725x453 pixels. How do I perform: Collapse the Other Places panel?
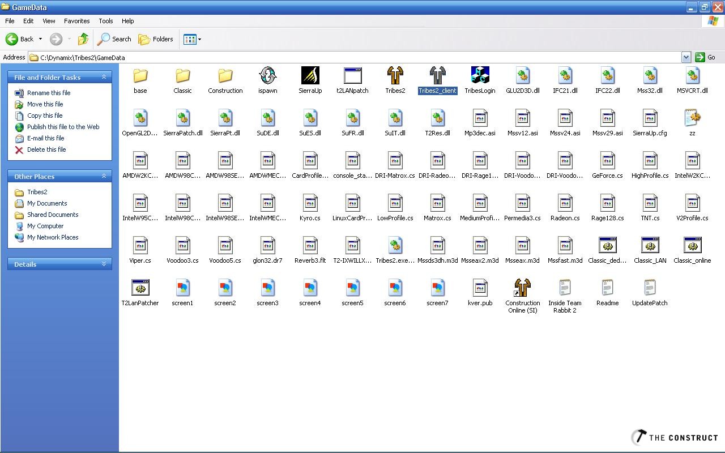[x=104, y=176]
